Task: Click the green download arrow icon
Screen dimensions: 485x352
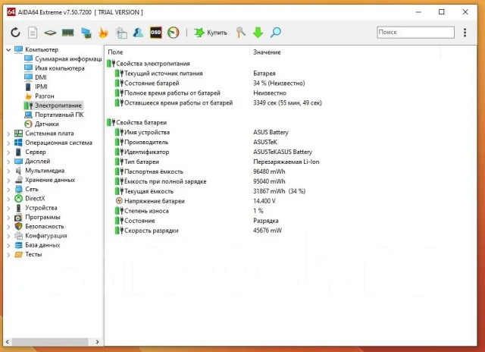Action: (258, 32)
